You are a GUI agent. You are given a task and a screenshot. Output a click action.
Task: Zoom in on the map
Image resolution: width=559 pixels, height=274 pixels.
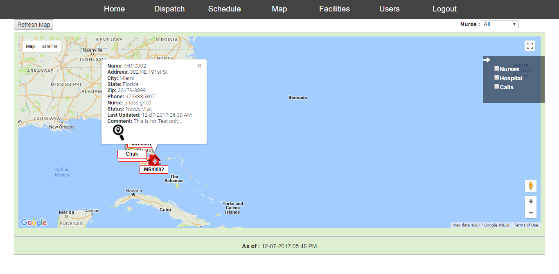530,202
